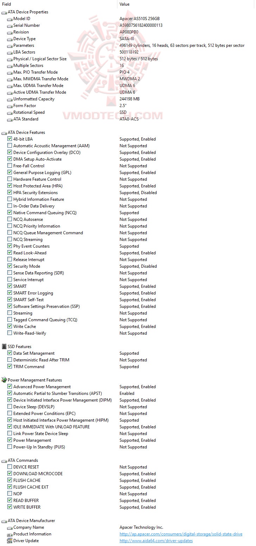The height and width of the screenshot is (546, 256).
Task: Click the Product Information link icon
Action: click(10, 534)
